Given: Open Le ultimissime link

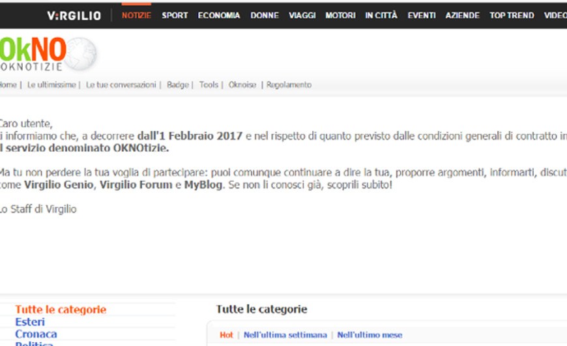Looking at the screenshot, I should (x=51, y=85).
